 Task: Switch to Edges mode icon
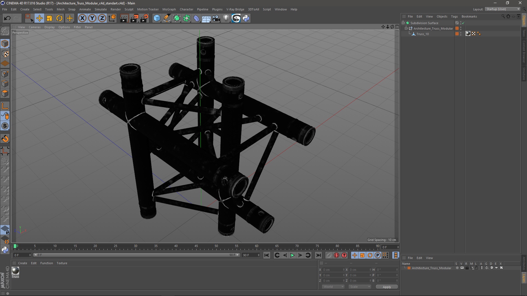coord(5,84)
